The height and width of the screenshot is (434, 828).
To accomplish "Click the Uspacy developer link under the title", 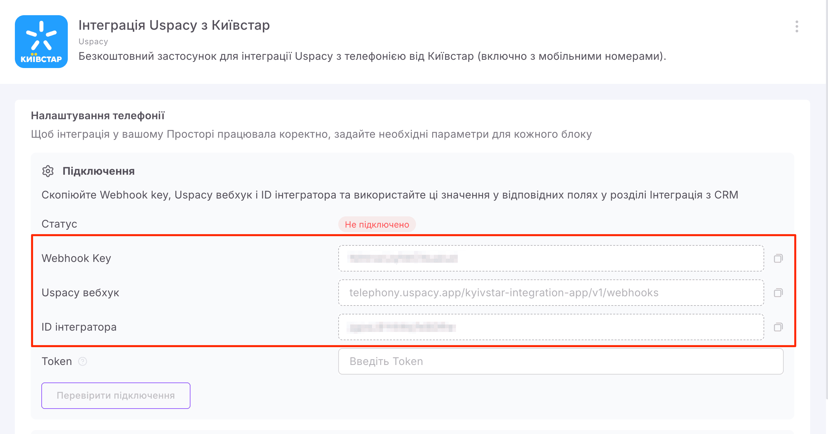I will (93, 41).
